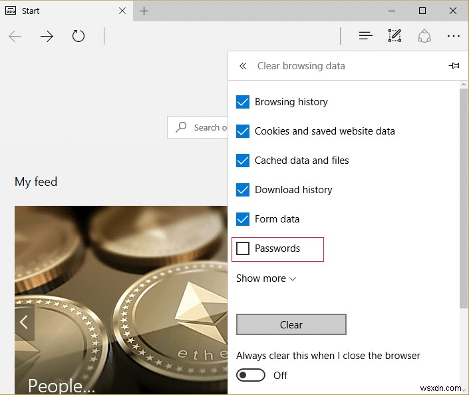Uncheck Cookies and saved website data
469x395 pixels.
pyautogui.click(x=243, y=131)
